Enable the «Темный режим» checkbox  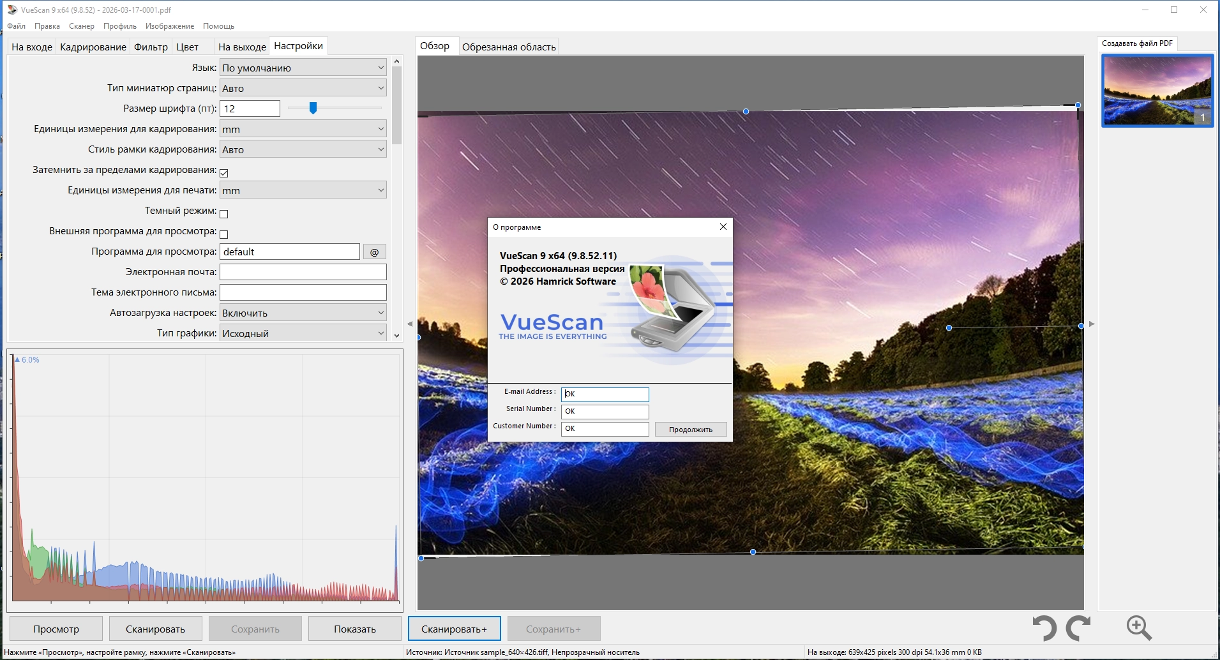[224, 214]
